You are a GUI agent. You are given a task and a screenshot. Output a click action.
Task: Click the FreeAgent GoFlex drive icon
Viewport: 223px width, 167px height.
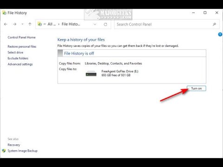(91, 73)
